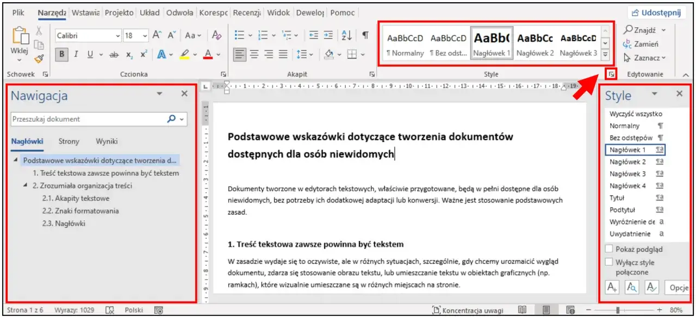This screenshot has height=318, width=696.
Task: Increase font size with the larger A icon
Action: (x=157, y=35)
